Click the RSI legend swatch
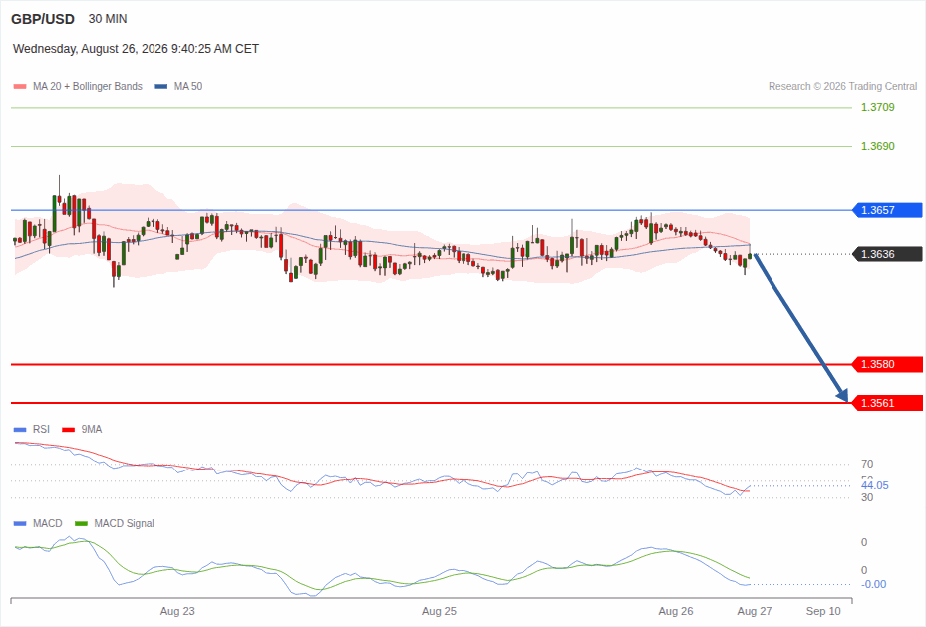Image resolution: width=926 pixels, height=627 pixels. pyautogui.click(x=20, y=430)
